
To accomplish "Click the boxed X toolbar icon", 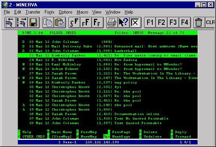I will [x=136, y=23].
